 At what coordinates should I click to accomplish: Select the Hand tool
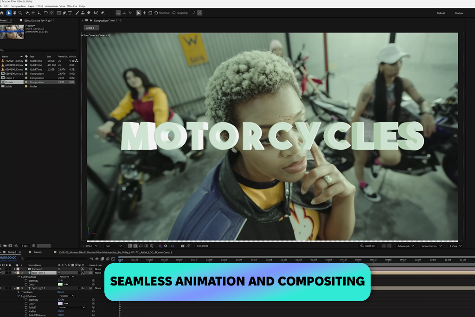point(14,13)
